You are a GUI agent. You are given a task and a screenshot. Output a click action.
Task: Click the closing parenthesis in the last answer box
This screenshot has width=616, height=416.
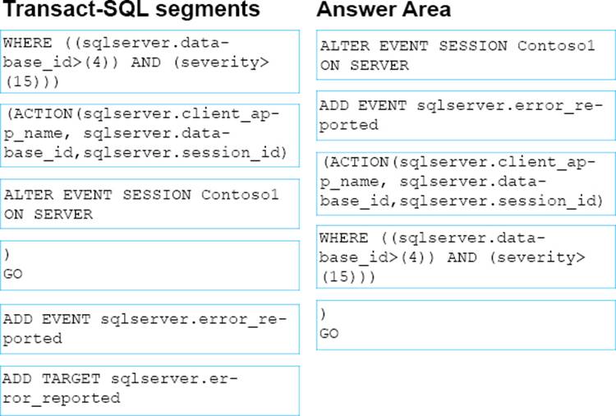pos(323,314)
